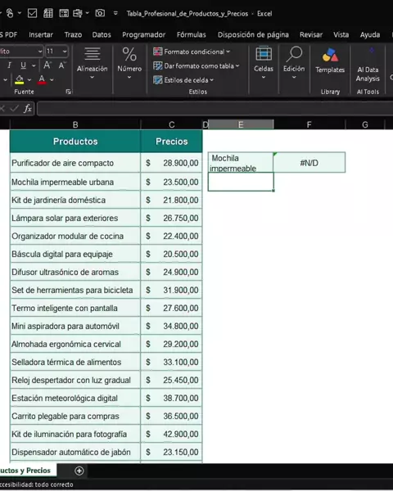Expand Dar formato como tabla menu
Image resolution: width=393 pixels, height=491 pixels.
pyautogui.click(x=196, y=66)
